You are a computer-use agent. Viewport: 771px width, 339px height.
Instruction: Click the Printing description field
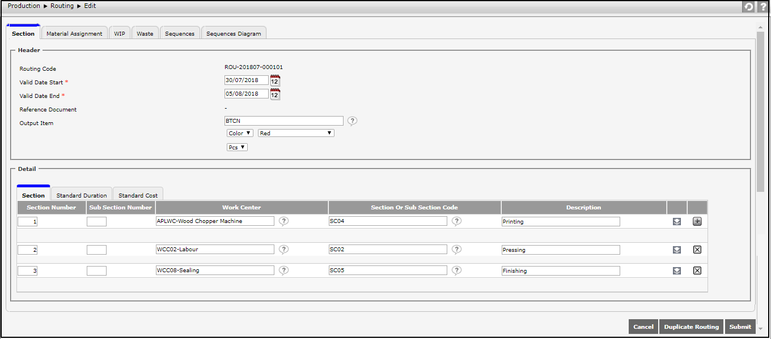coord(561,221)
